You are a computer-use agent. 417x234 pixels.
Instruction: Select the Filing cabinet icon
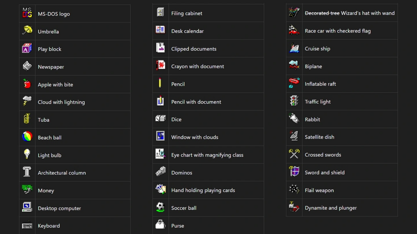click(160, 12)
